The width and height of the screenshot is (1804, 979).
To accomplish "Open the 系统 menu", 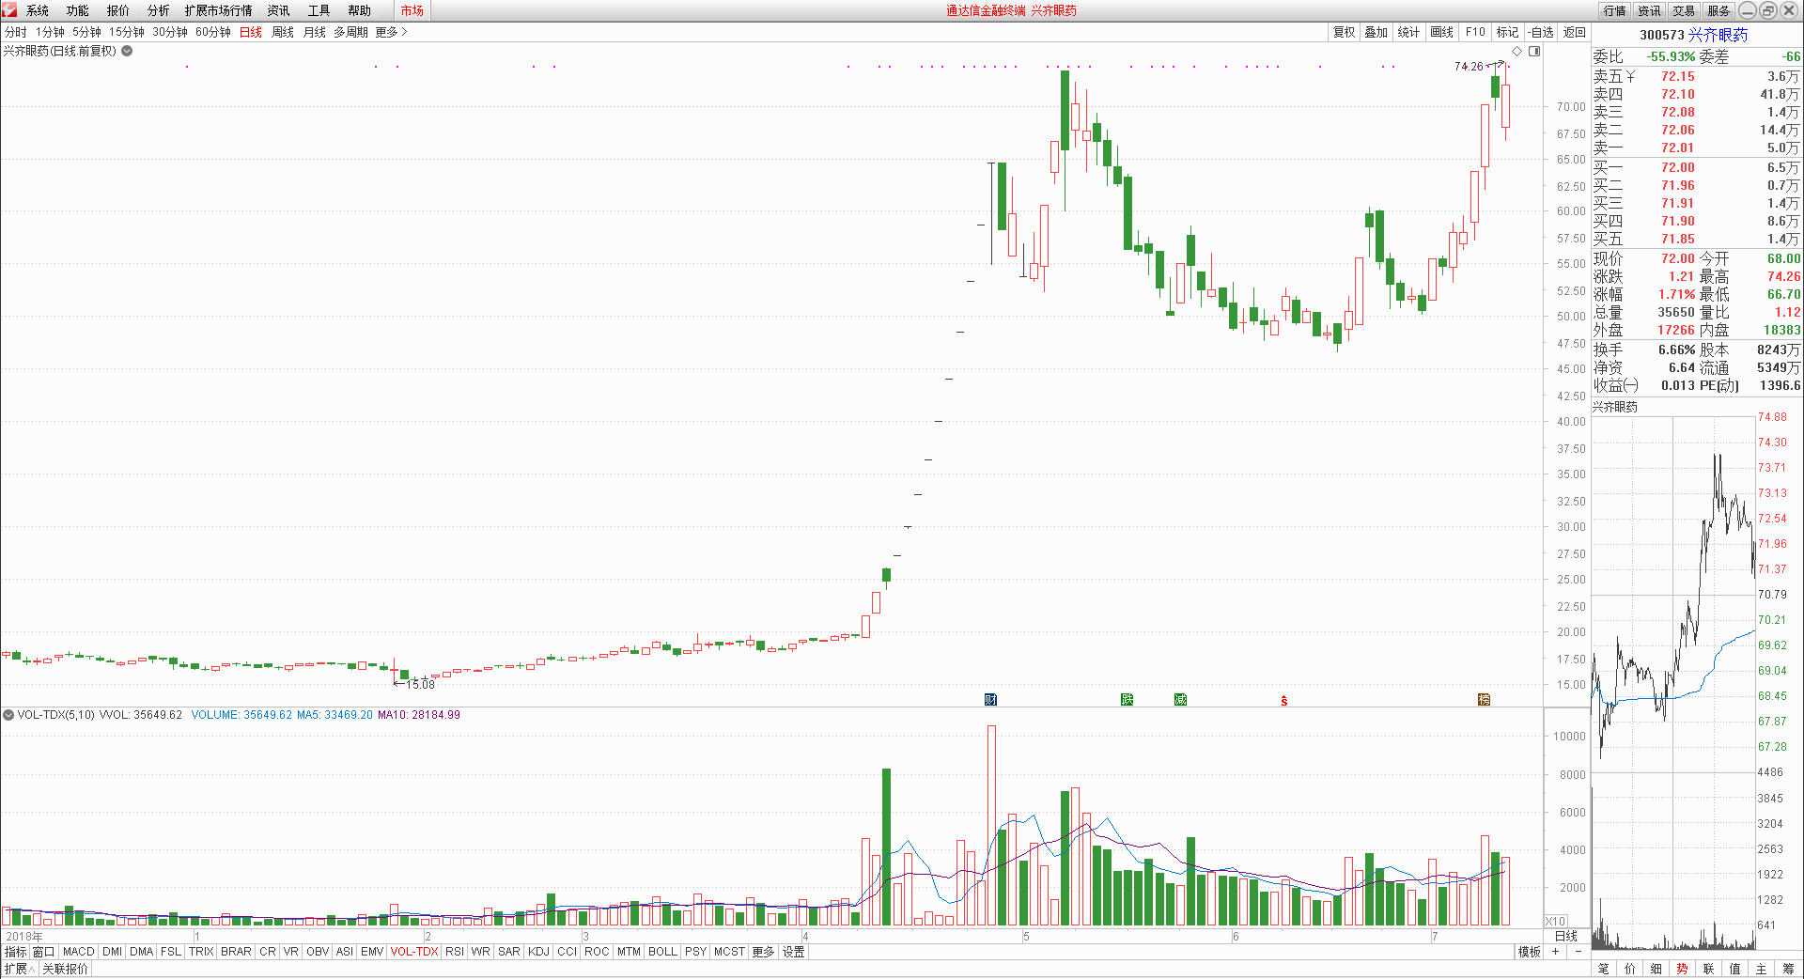I will [38, 10].
